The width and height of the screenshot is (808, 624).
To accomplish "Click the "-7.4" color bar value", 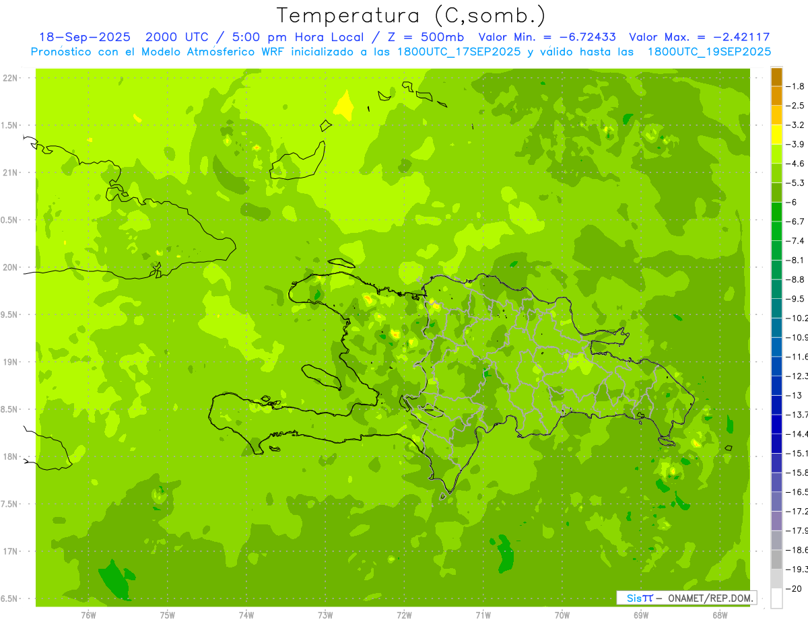I will point(796,241).
